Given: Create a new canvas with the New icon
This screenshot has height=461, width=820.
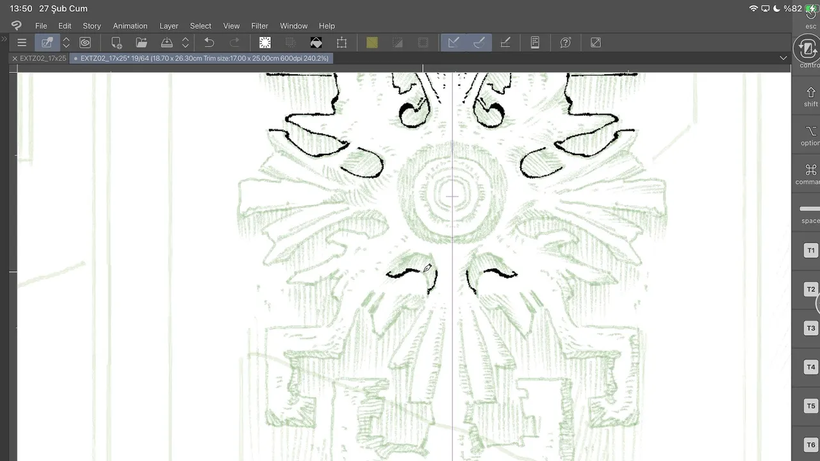Looking at the screenshot, I should coord(116,43).
